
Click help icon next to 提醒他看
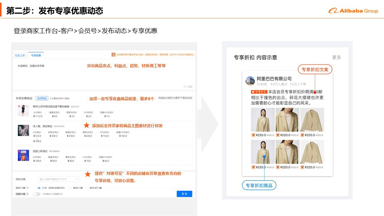coord(27,194)
